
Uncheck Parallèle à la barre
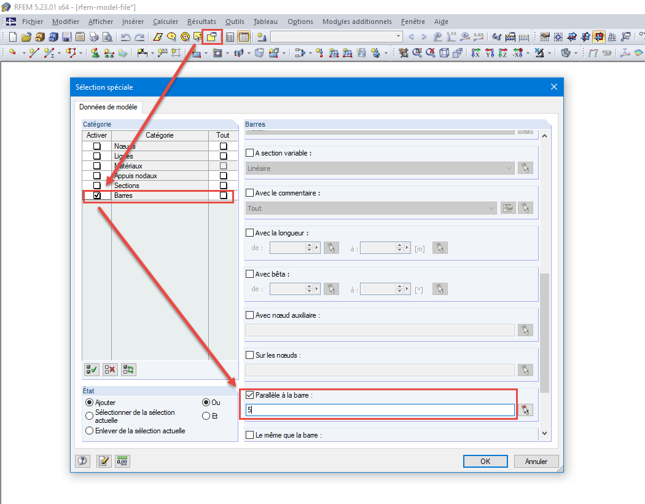click(249, 395)
